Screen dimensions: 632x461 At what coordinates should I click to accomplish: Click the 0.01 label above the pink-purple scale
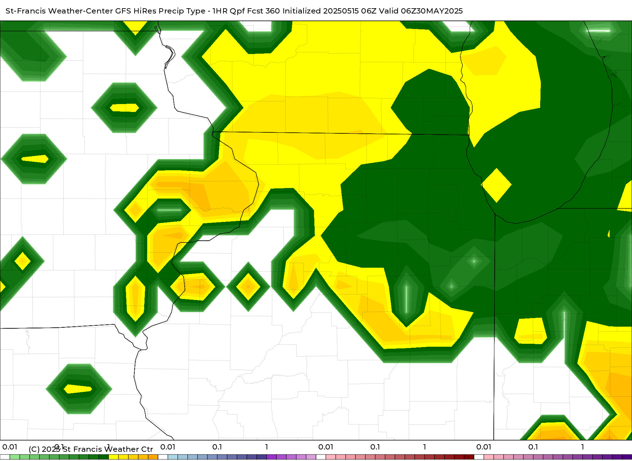(484, 447)
